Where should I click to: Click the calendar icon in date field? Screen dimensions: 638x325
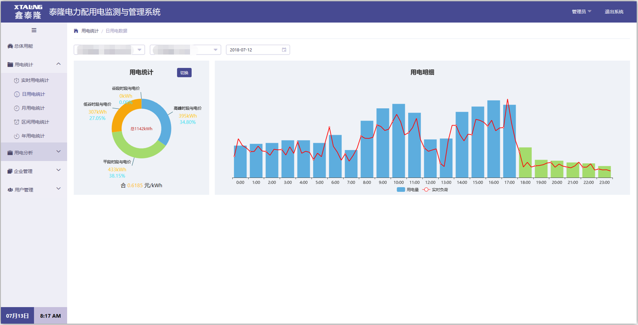pyautogui.click(x=284, y=50)
